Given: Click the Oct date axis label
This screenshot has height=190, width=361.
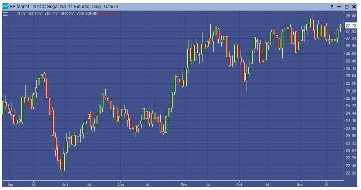Looking at the screenshot, I should (x=239, y=185).
